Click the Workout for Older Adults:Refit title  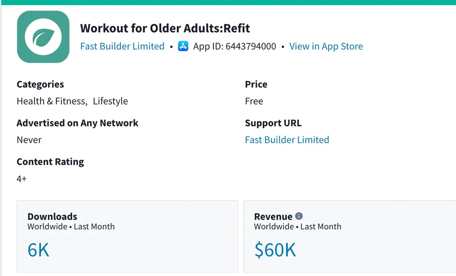[165, 28]
